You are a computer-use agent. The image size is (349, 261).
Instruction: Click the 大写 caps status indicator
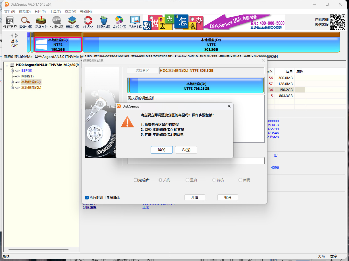(321, 256)
